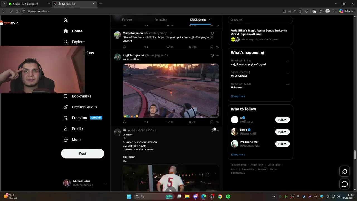Open Edge media control icon

pos(314,11)
